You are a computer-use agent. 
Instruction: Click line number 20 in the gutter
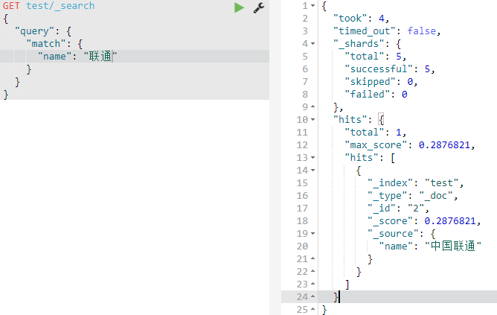[302, 246]
